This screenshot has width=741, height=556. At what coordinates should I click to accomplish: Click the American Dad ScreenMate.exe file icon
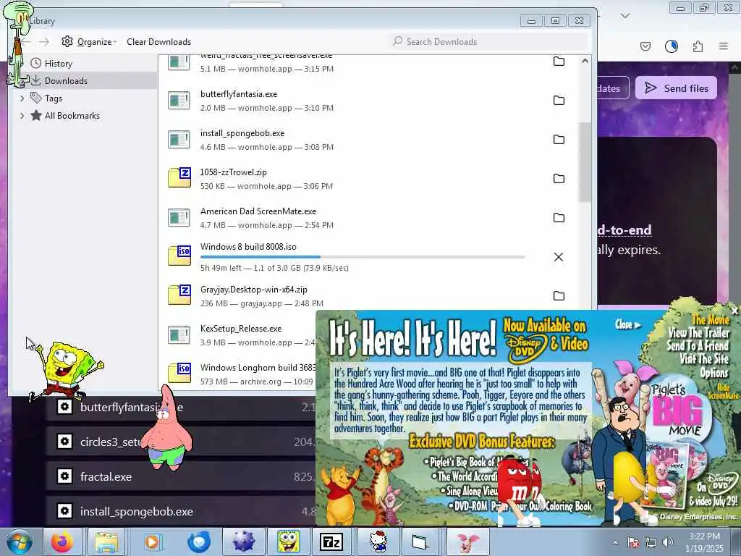(x=179, y=218)
